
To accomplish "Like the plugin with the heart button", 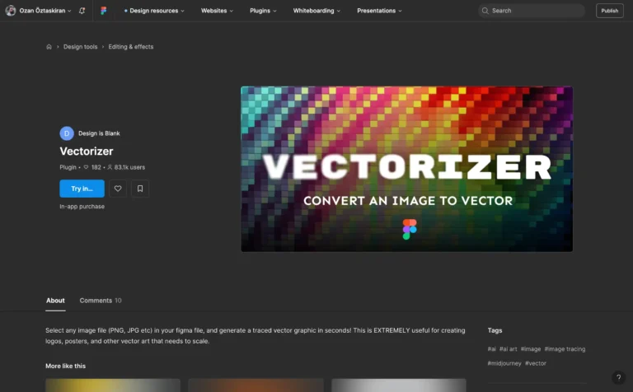I will [x=118, y=189].
